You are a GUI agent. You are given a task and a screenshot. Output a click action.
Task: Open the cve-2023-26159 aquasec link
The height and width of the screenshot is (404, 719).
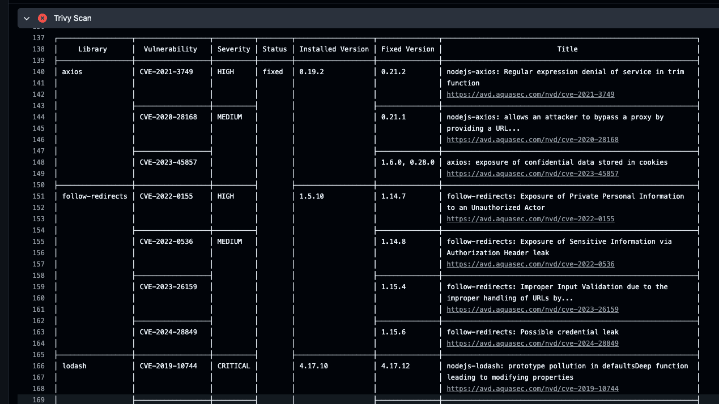click(x=533, y=310)
